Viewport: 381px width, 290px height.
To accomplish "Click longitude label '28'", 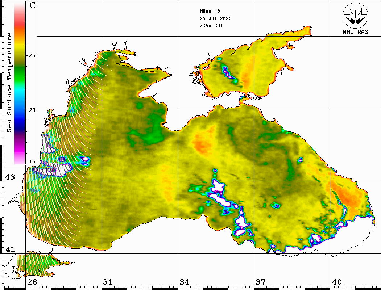I will pyautogui.click(x=32, y=282).
